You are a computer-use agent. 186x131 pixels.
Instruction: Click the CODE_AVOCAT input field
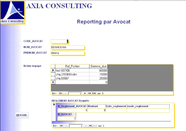pyautogui.click(x=60, y=41)
